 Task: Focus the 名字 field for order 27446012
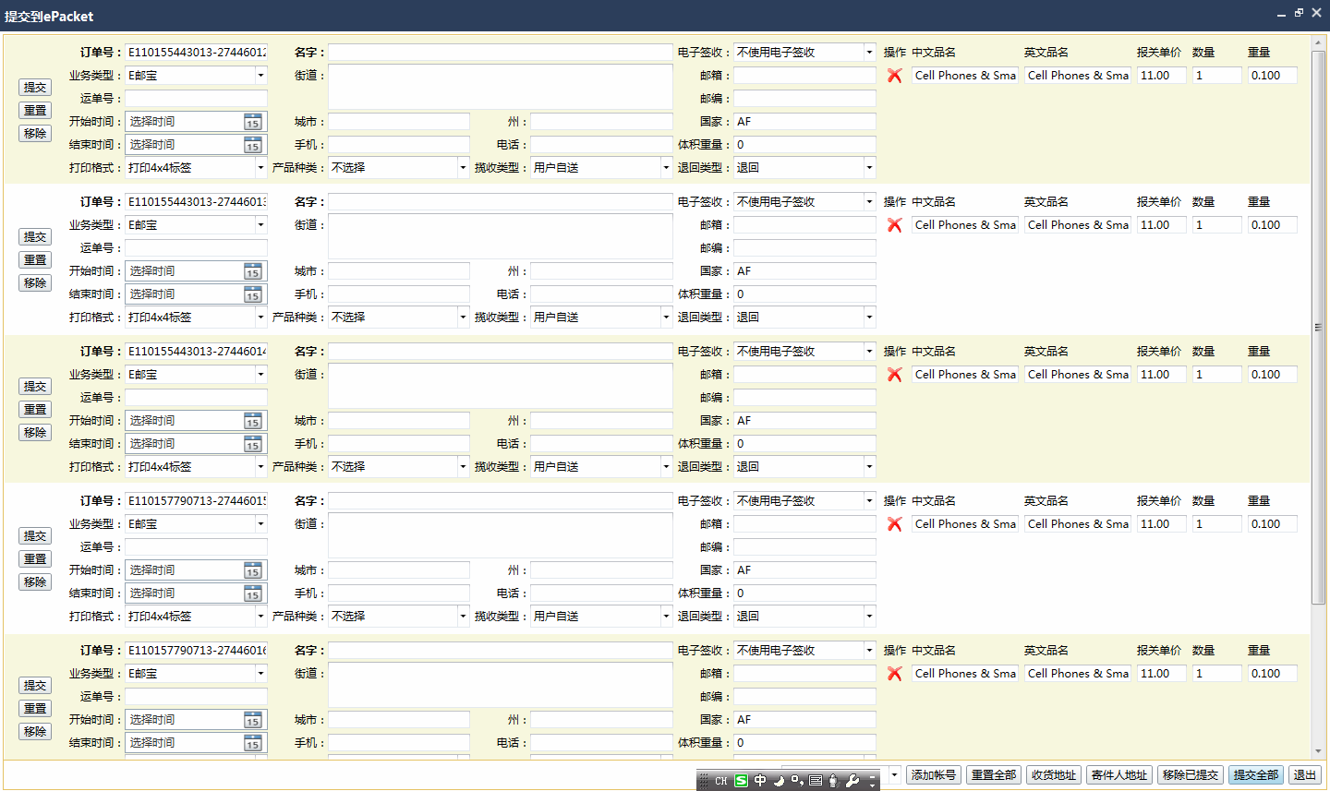501,53
